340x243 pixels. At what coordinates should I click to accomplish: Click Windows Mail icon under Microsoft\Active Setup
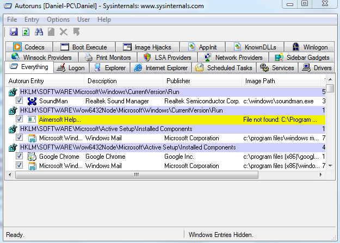[32, 138]
